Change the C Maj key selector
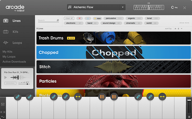192x119 pixels. [x=174, y=7]
